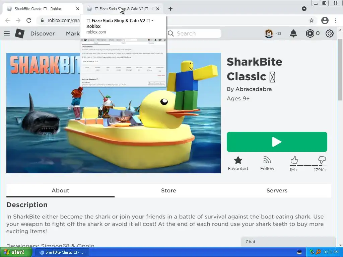This screenshot has width=343, height=257.
Task: Click the magnifier icon in the search box
Action: [x=171, y=33]
